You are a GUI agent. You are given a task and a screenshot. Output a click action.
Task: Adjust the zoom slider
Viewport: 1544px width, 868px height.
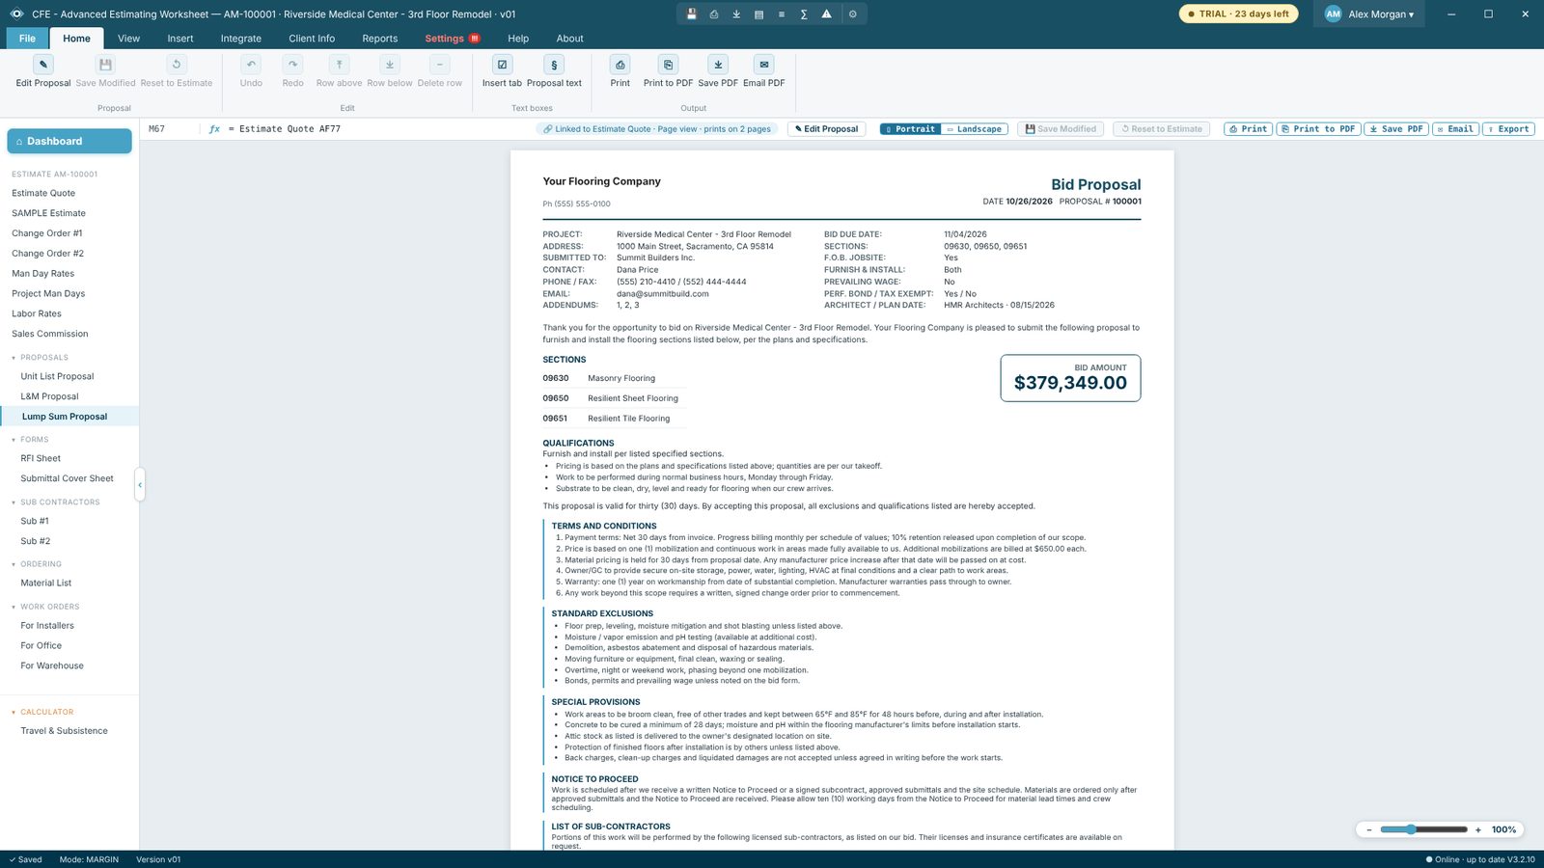[1423, 829]
